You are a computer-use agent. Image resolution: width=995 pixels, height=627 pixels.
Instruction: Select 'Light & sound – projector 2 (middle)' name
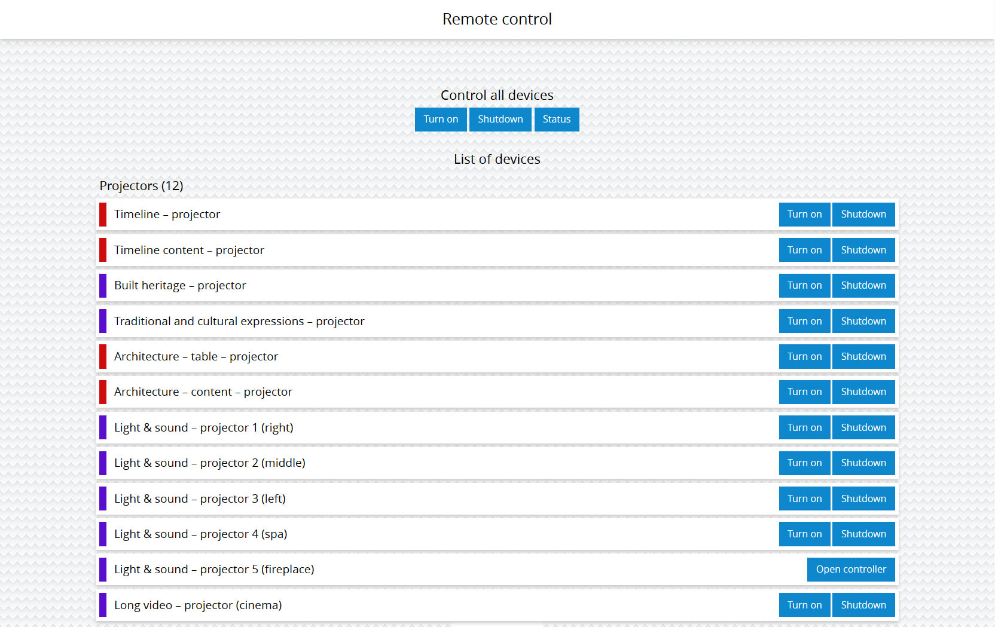(x=210, y=463)
